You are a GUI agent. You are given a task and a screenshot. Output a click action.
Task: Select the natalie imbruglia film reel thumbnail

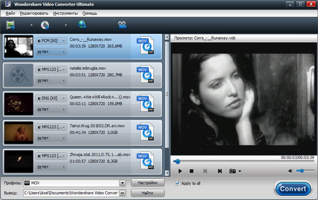(18, 75)
